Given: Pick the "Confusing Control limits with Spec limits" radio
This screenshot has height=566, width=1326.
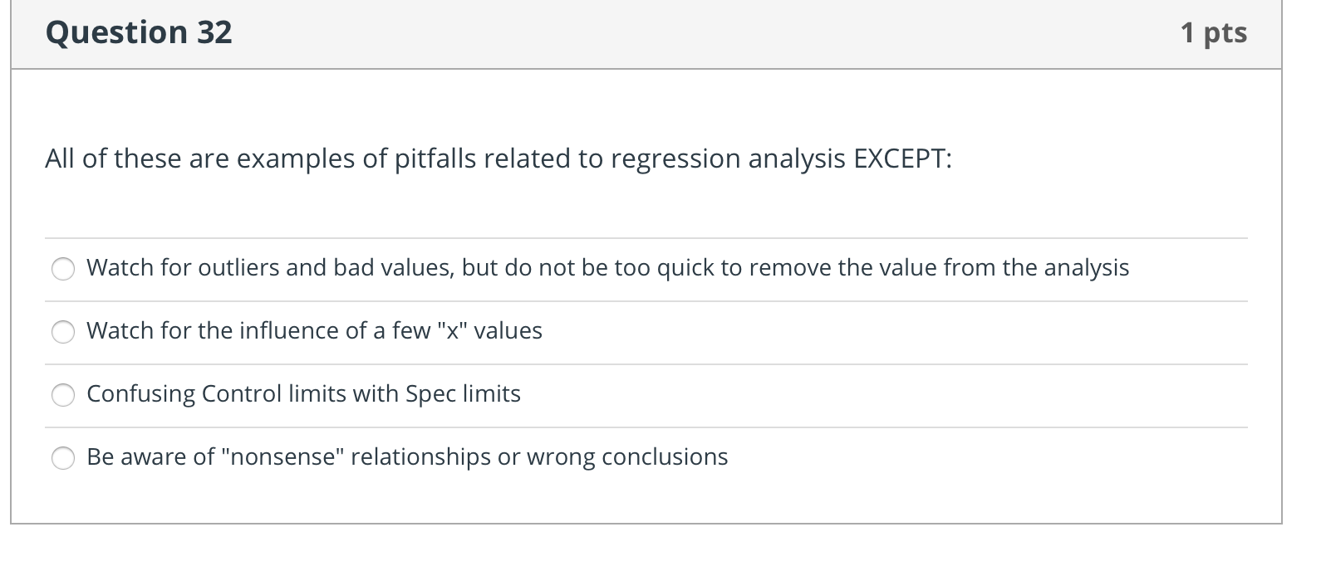Looking at the screenshot, I should click(x=63, y=395).
